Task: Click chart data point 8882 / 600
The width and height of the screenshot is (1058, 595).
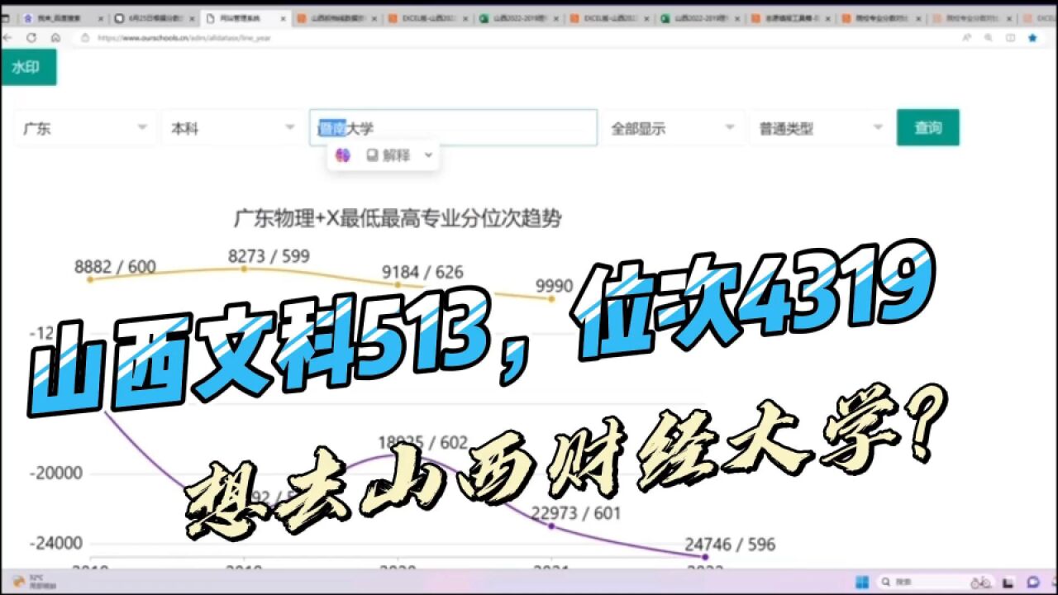Action: 89,279
